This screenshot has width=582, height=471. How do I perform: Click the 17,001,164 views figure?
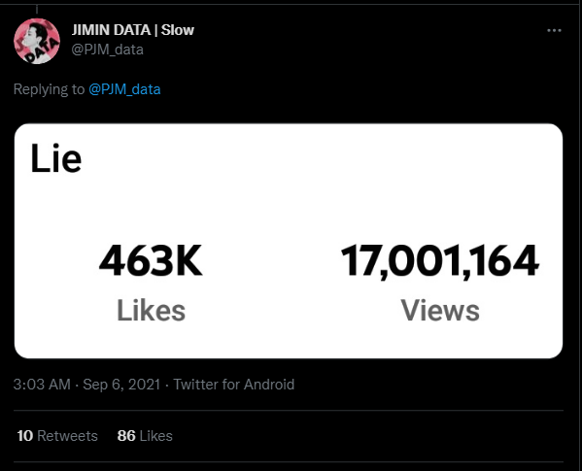click(x=440, y=261)
